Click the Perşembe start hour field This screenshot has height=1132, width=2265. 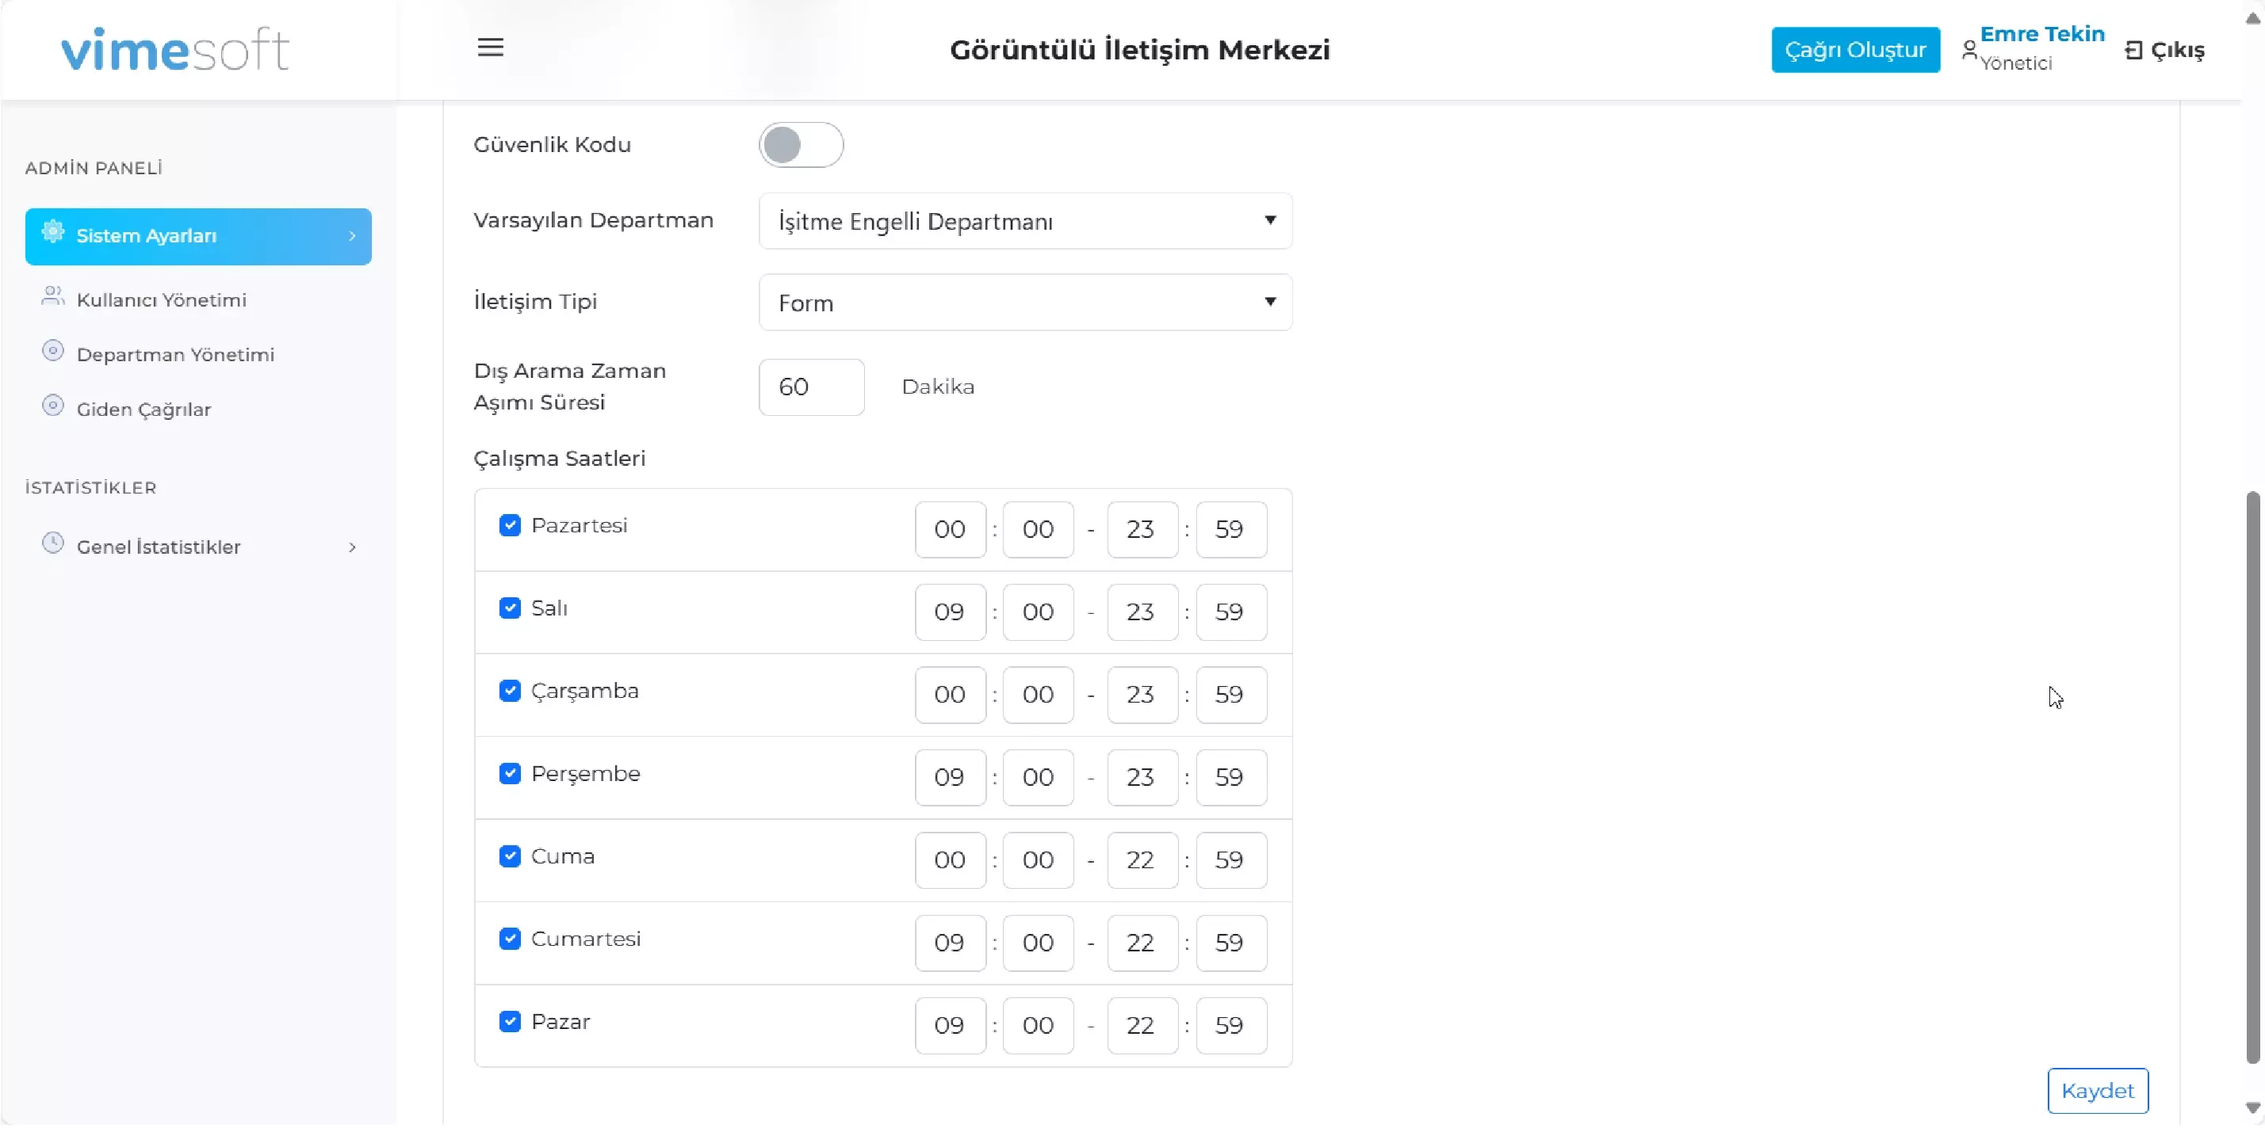tap(950, 778)
